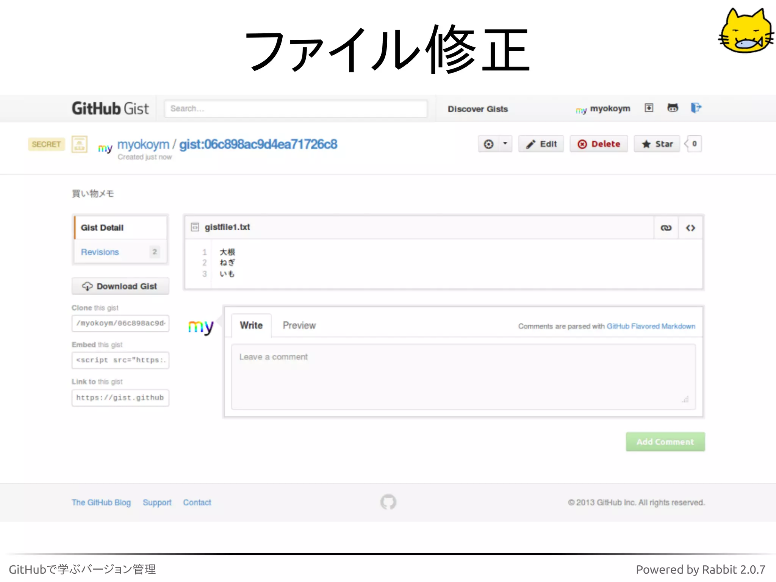The height and width of the screenshot is (582, 776).
Task: Click the gist file icon beside SECRET
Action: [x=80, y=144]
